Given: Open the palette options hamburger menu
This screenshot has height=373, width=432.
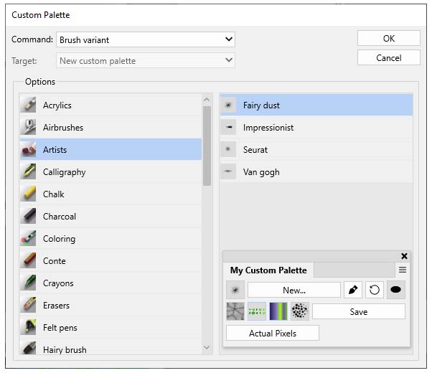Looking at the screenshot, I should 403,270.
